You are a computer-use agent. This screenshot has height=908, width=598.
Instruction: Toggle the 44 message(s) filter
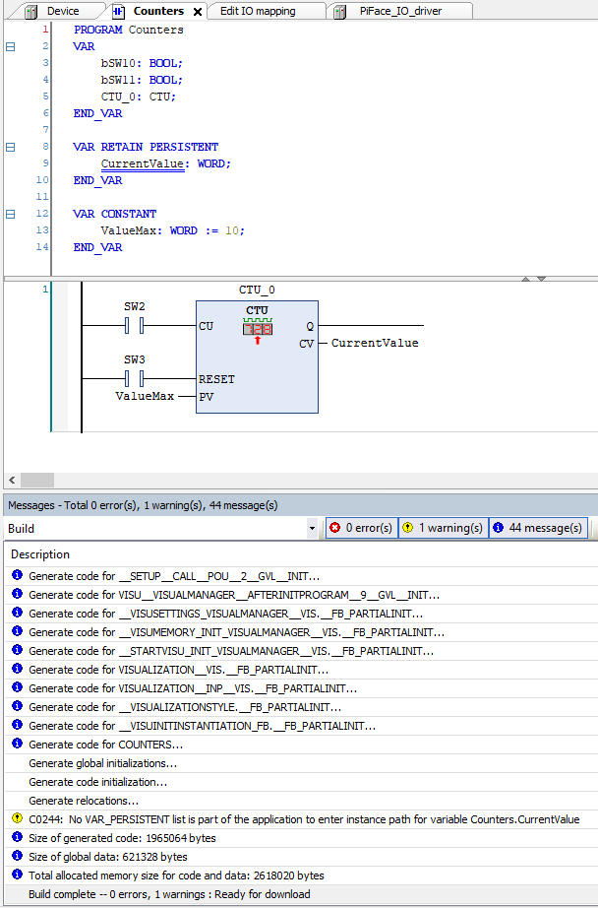click(x=538, y=528)
